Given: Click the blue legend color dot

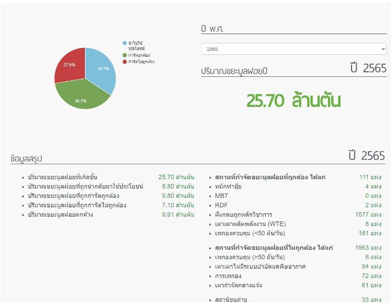Looking at the screenshot, I should (125, 43).
